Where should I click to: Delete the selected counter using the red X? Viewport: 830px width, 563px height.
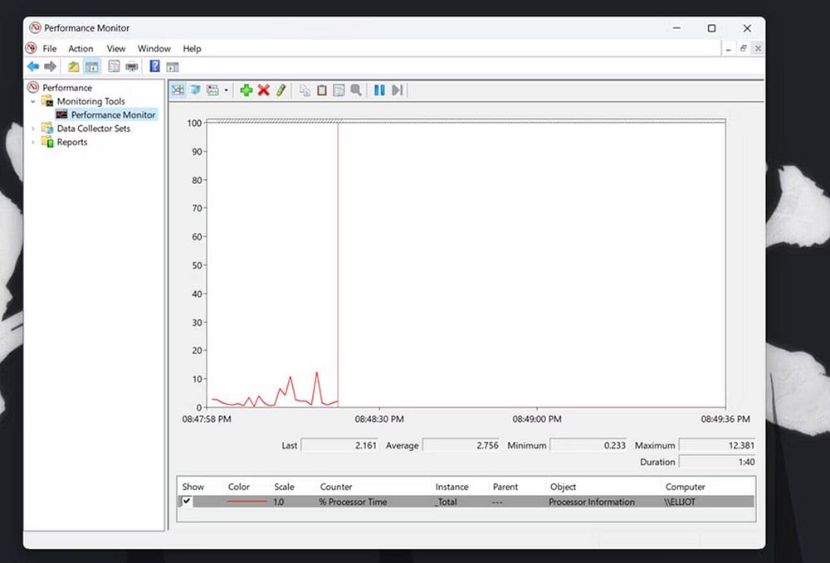point(263,90)
